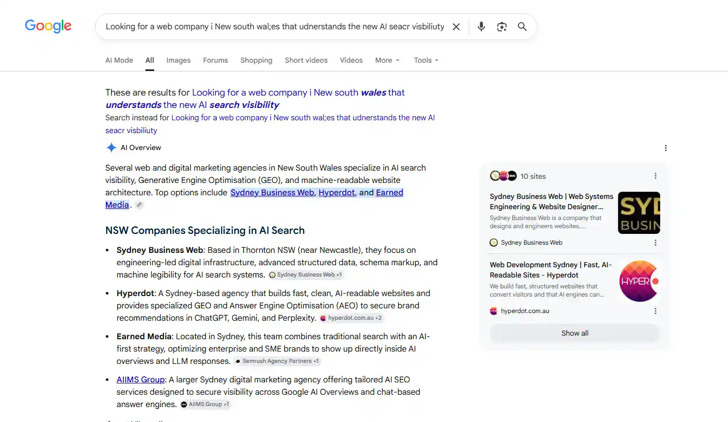Click the Google logo

click(48, 26)
